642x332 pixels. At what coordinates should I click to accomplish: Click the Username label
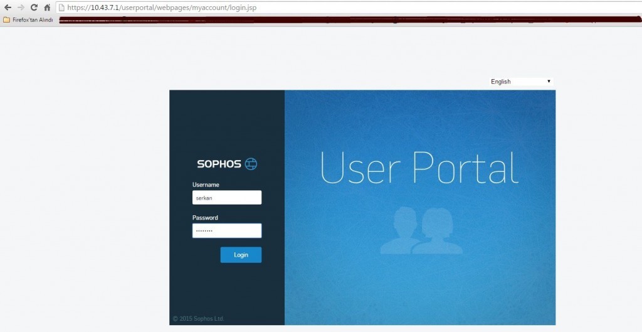(x=206, y=185)
